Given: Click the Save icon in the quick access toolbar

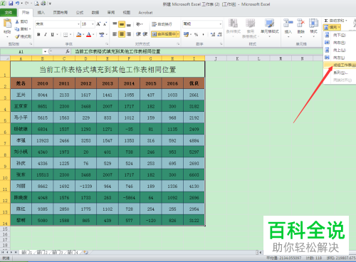Looking at the screenshot, I should coord(11,4).
